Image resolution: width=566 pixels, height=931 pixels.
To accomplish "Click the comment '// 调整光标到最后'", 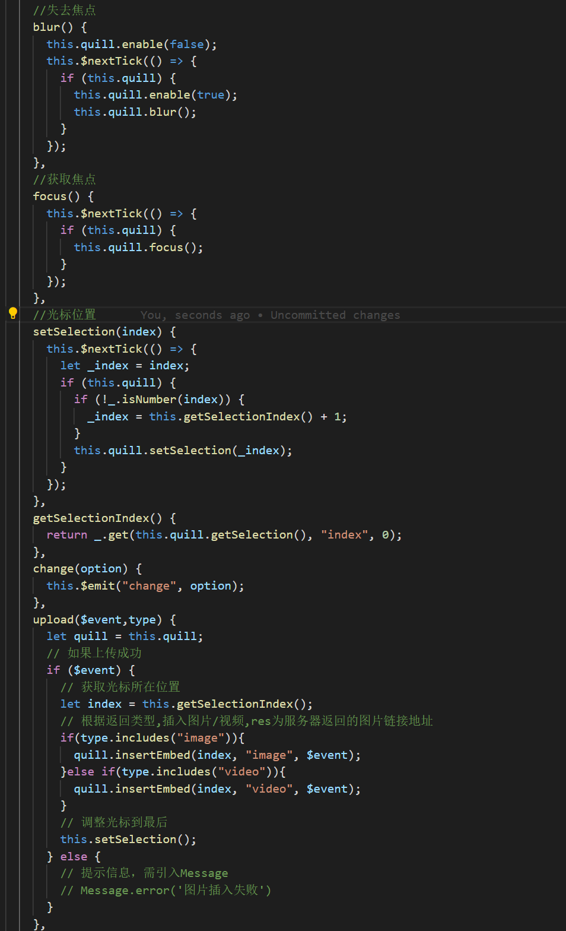I will pos(114,822).
